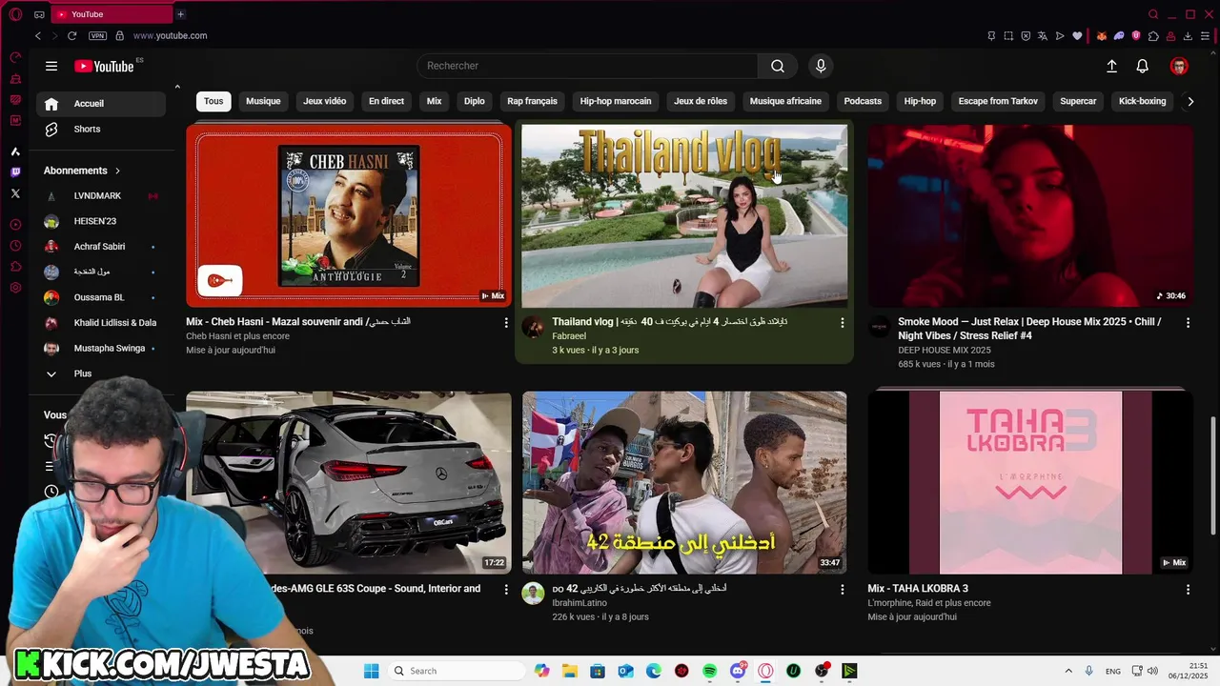The width and height of the screenshot is (1220, 686).
Task: Click the translate page icon
Action: [x=1043, y=36]
